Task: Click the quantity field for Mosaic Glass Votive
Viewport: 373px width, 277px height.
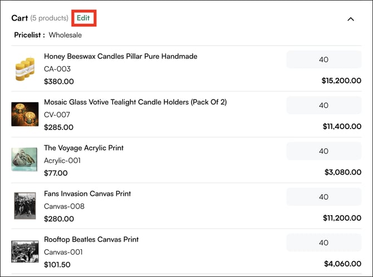Action: point(323,105)
